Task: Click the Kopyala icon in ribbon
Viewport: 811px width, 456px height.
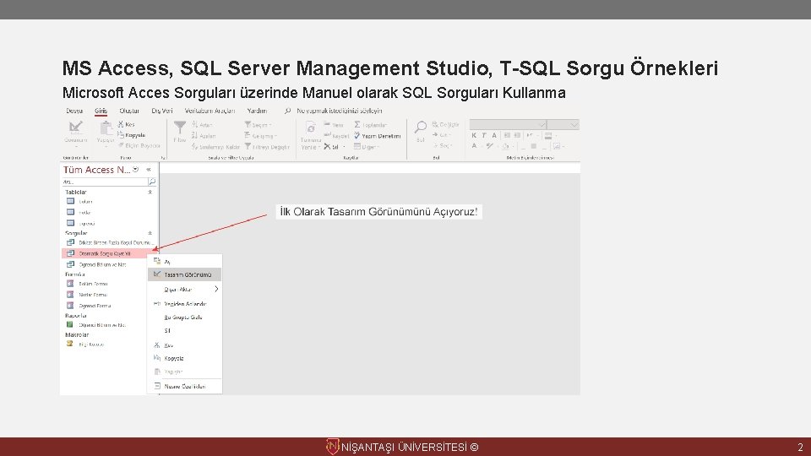Action: pyautogui.click(x=121, y=135)
